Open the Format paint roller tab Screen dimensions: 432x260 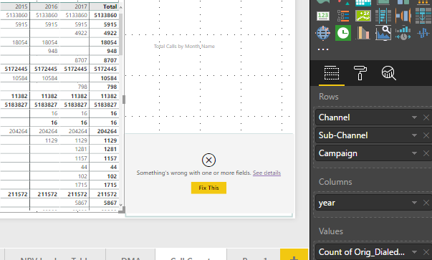(360, 73)
